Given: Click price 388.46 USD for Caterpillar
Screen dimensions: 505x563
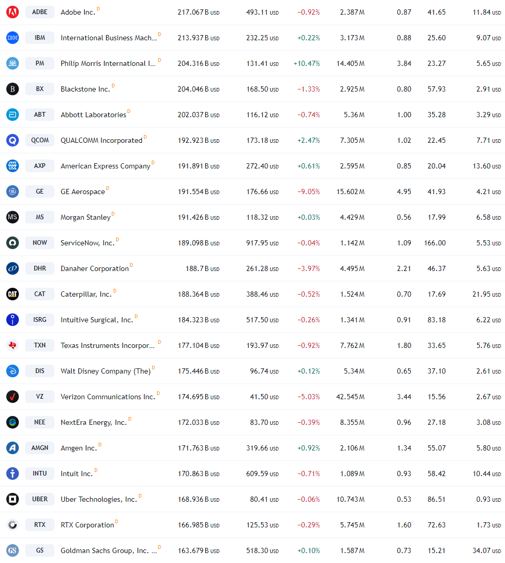Looking at the screenshot, I should pyautogui.click(x=263, y=294).
